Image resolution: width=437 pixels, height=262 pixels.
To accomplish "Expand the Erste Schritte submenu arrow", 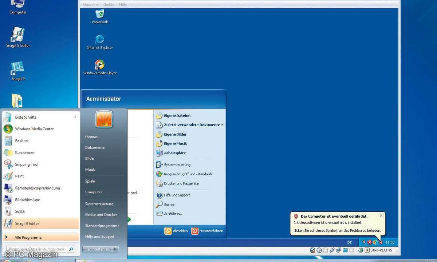I will coord(75,117).
